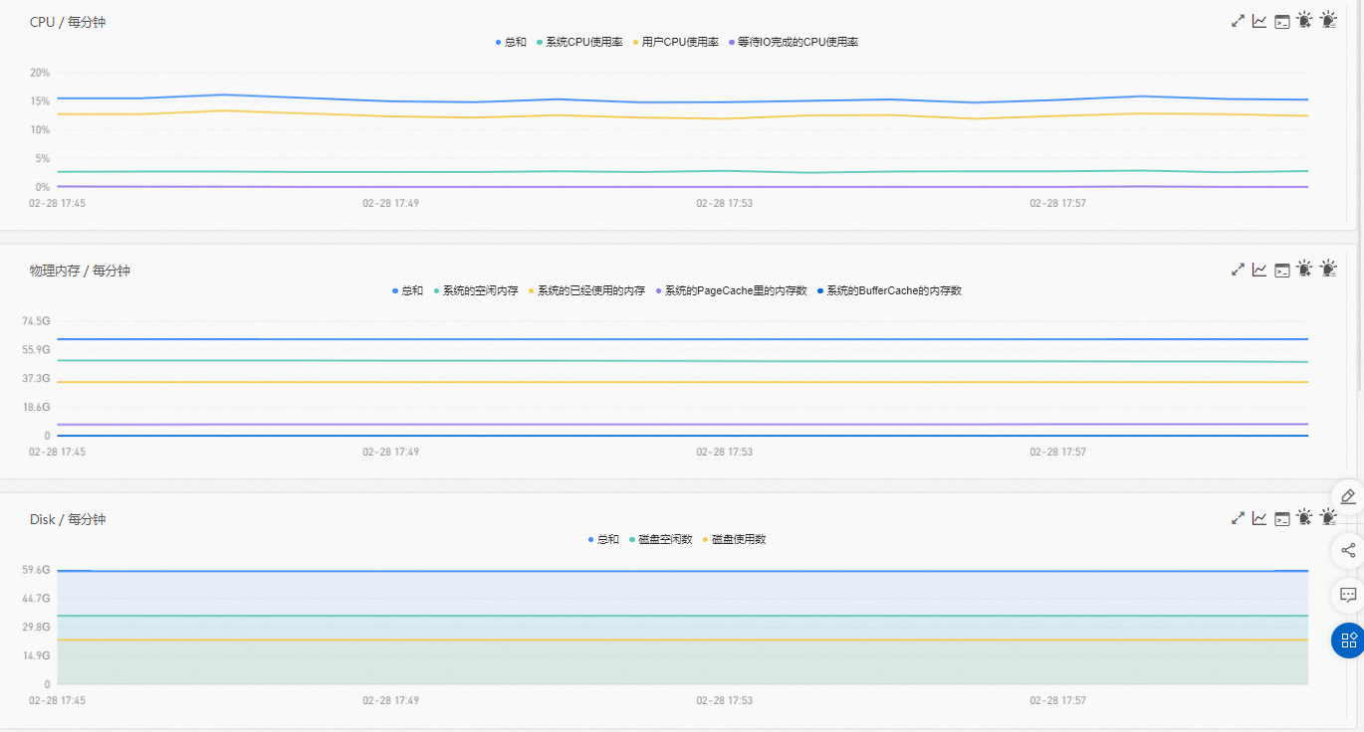Click the 14.9G disk axis label
This screenshot has width=1364, height=732.
pos(36,655)
